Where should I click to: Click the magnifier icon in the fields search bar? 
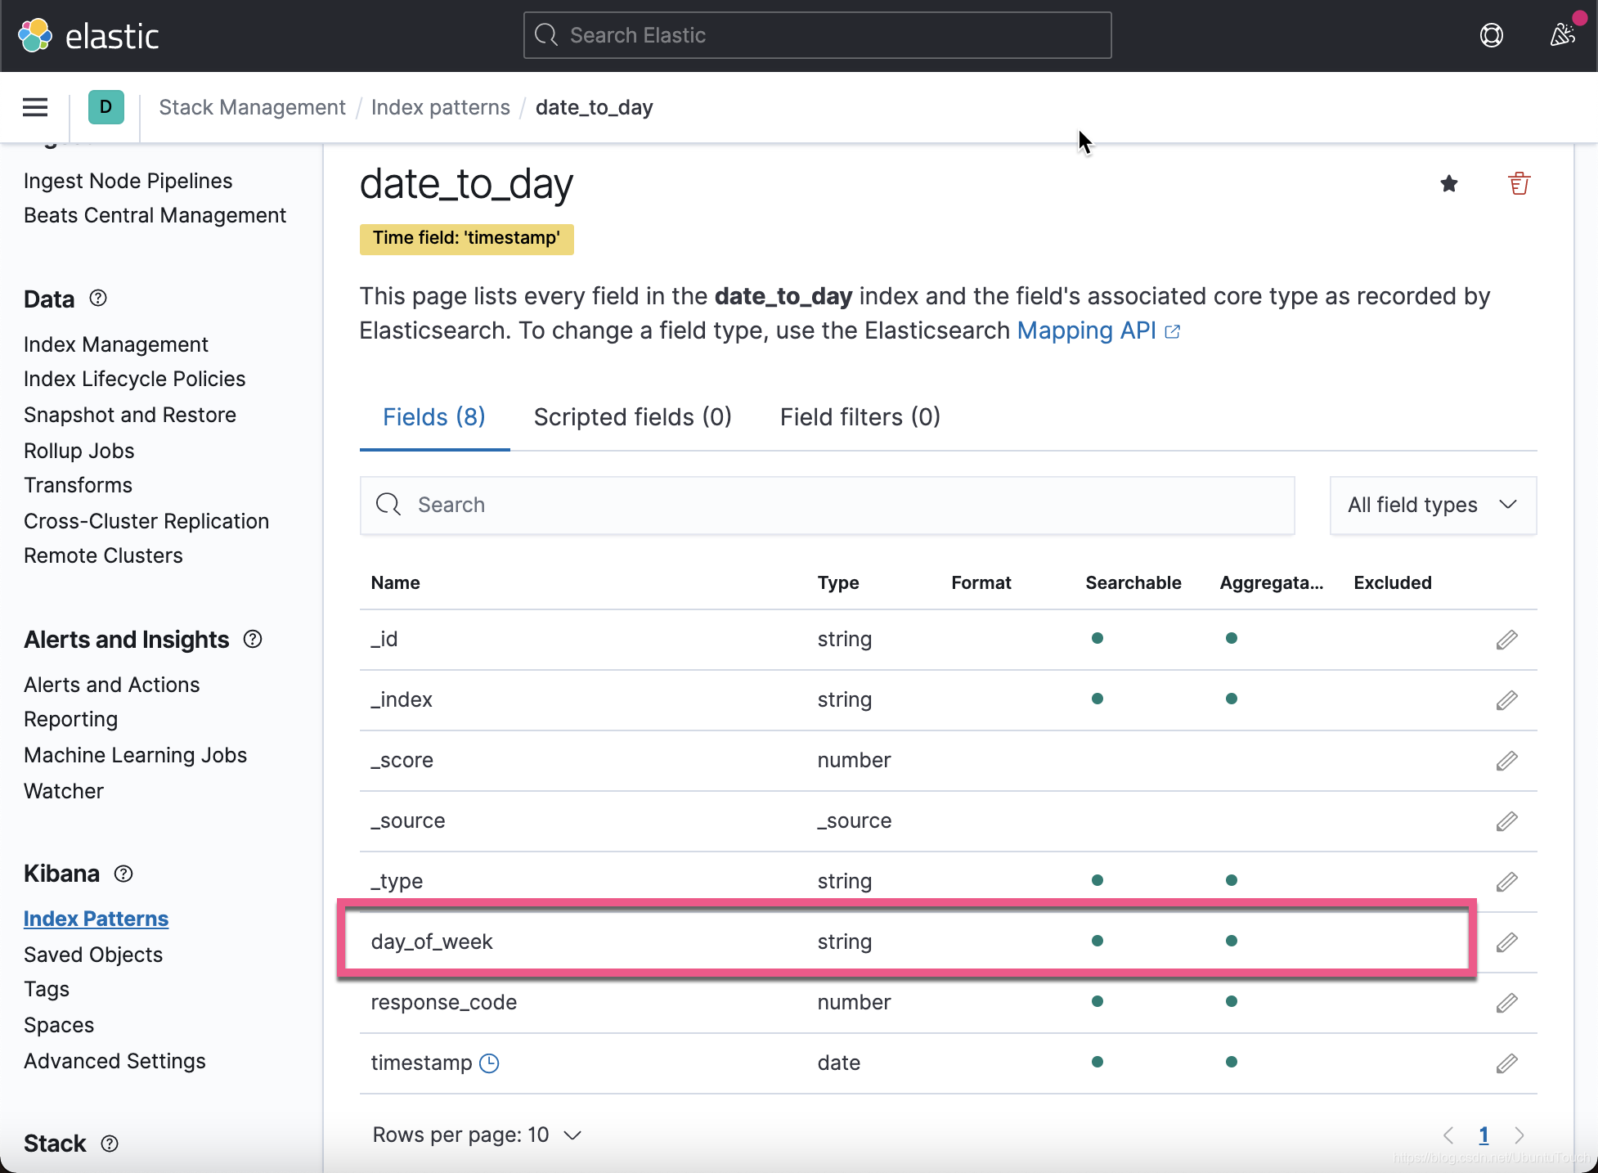(x=388, y=505)
